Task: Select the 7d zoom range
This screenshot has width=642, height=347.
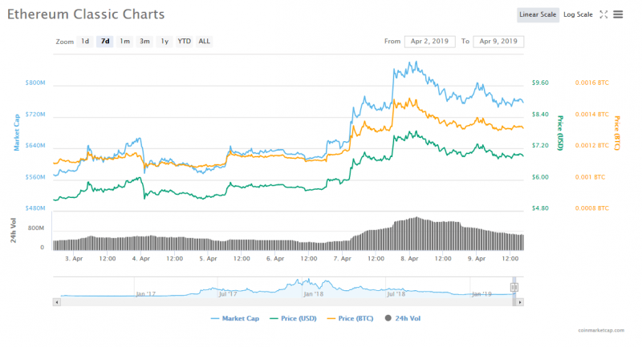Action: (104, 41)
